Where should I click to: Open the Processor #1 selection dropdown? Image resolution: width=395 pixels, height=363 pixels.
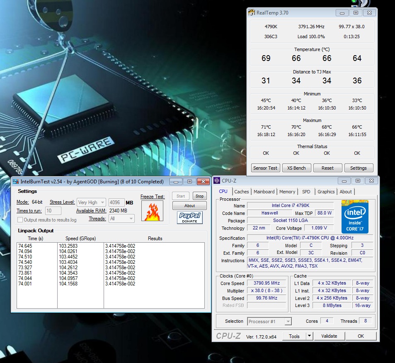coord(269,322)
